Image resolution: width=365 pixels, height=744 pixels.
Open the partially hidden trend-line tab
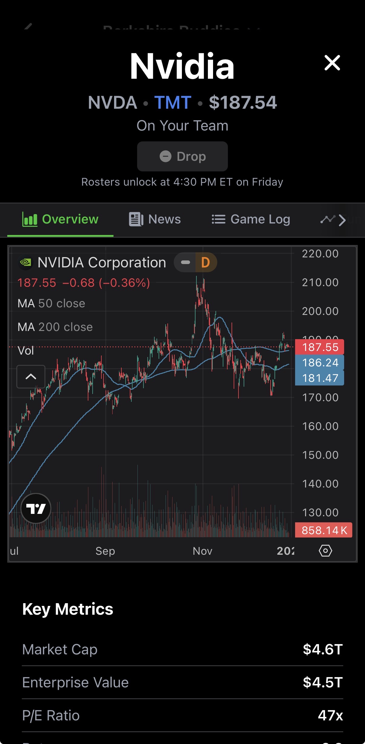(327, 219)
